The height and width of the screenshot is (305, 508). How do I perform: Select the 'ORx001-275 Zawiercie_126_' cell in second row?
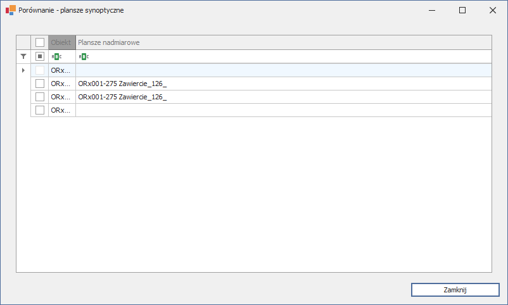pyautogui.click(x=284, y=84)
